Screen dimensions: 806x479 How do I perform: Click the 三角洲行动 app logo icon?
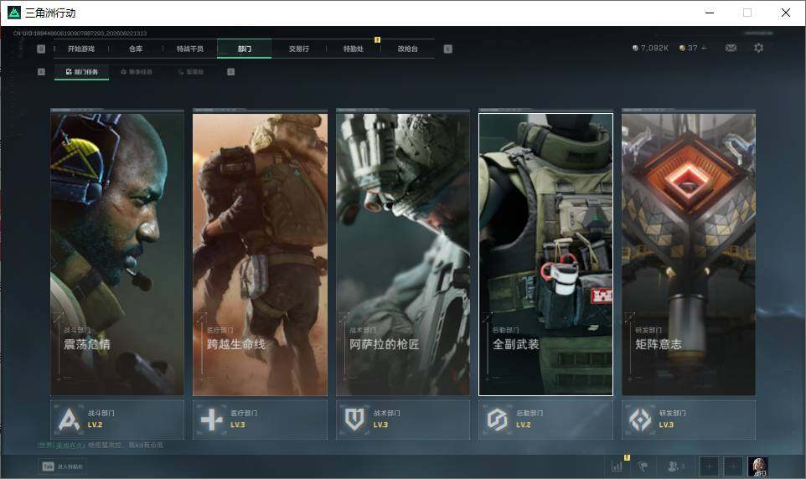click(x=14, y=13)
